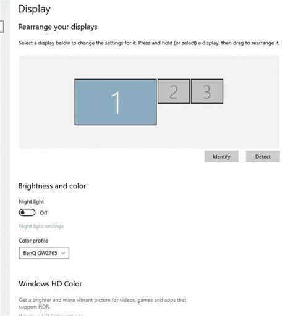Select monitor 2 in the display arrangement
The width and height of the screenshot is (293, 316).
coord(174,91)
